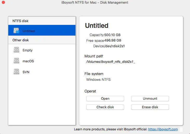190x134 pixels.
Task: Click the Empty disk drive icon
Action: [16, 50]
